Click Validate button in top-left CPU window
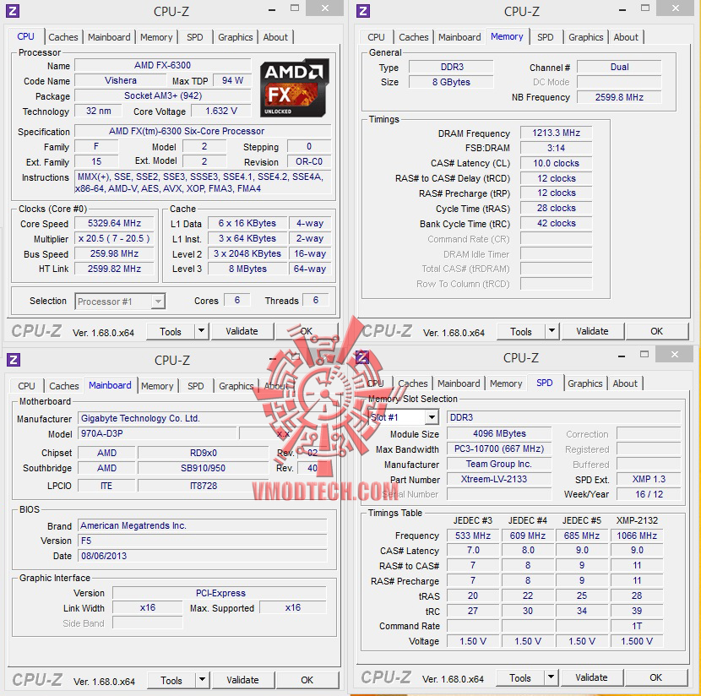 (242, 331)
